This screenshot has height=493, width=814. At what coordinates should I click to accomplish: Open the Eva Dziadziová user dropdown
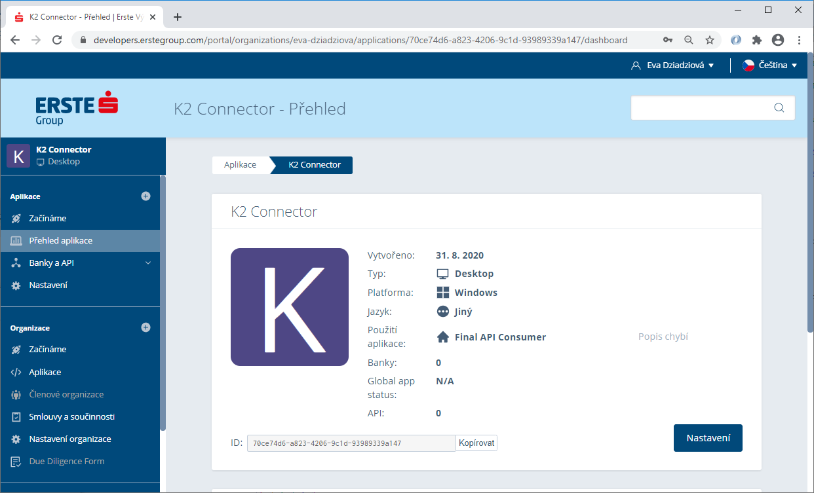(672, 65)
